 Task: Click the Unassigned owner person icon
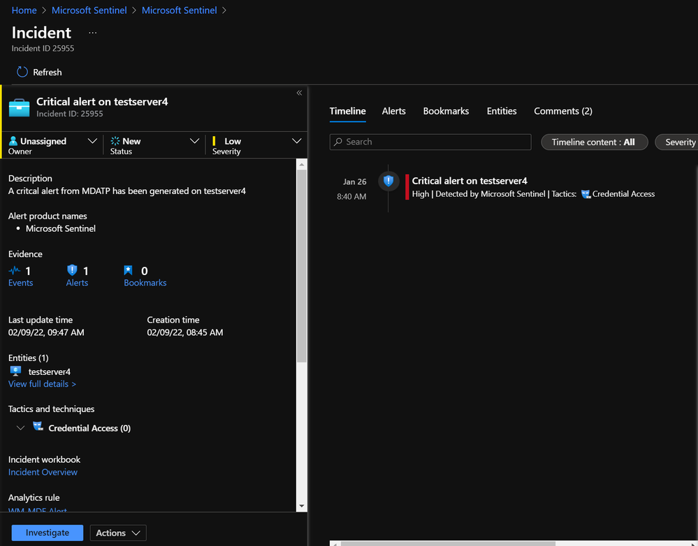tap(13, 141)
